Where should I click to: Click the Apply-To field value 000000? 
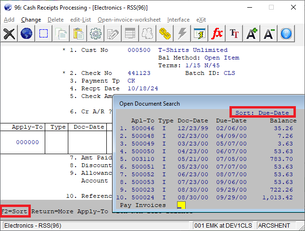27,142
